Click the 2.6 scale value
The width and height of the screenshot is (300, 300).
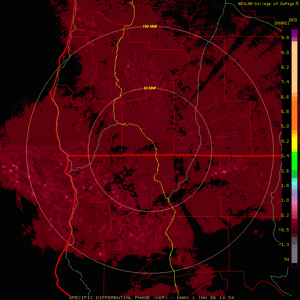point(285,171)
